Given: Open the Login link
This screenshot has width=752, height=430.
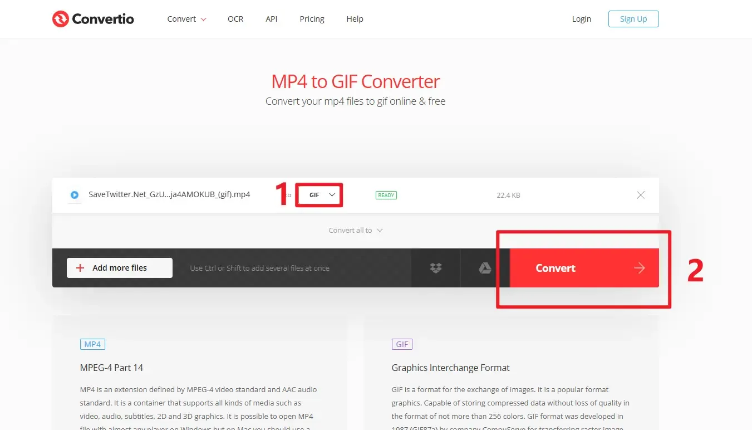Looking at the screenshot, I should pyautogui.click(x=581, y=18).
